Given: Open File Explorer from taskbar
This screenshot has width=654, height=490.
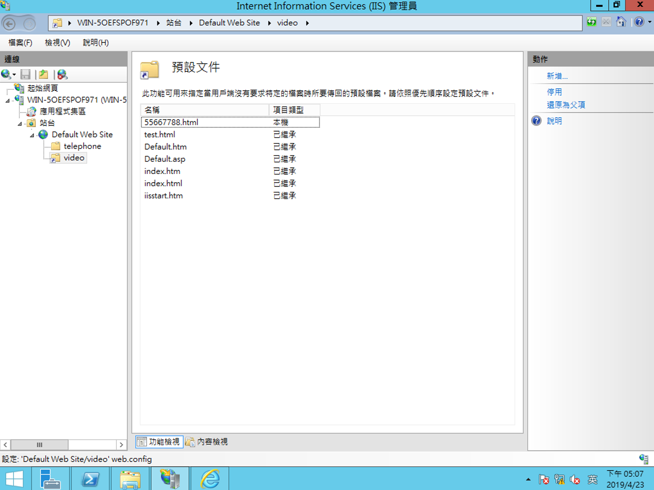Looking at the screenshot, I should pyautogui.click(x=130, y=479).
